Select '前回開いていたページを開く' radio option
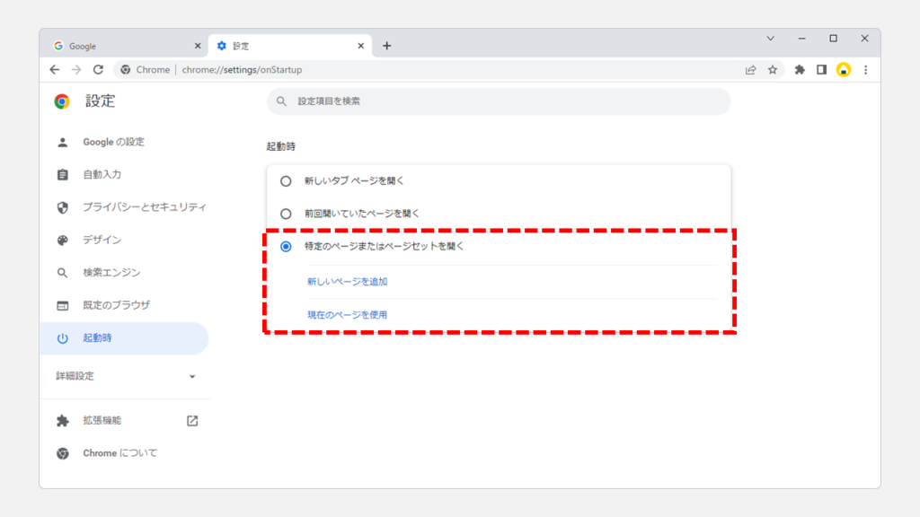This screenshot has height=517, width=920. click(286, 214)
